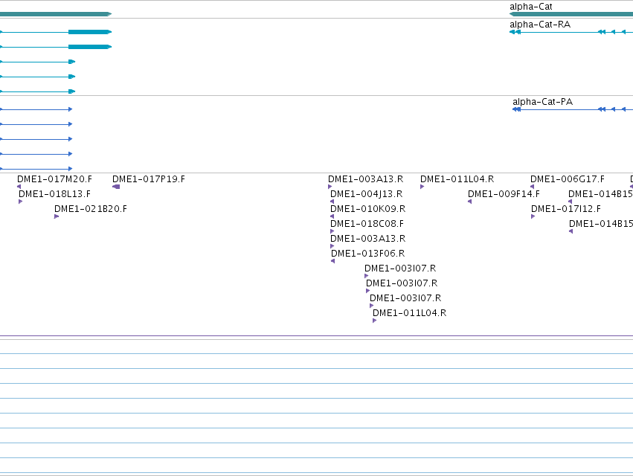633x476 pixels.
Task: Click the alpha-Cat-RA transcript label
Action: tap(540, 25)
